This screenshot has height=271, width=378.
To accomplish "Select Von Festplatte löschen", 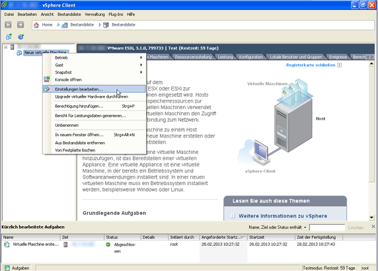I will pos(94,150).
